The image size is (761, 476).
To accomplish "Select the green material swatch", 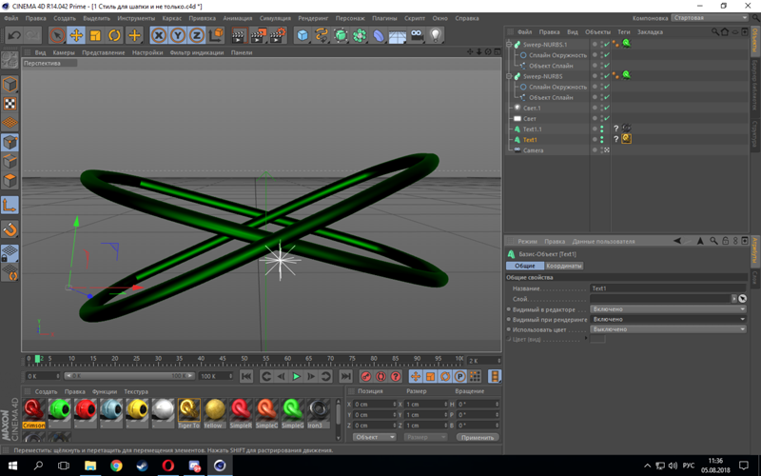I will click(x=60, y=409).
